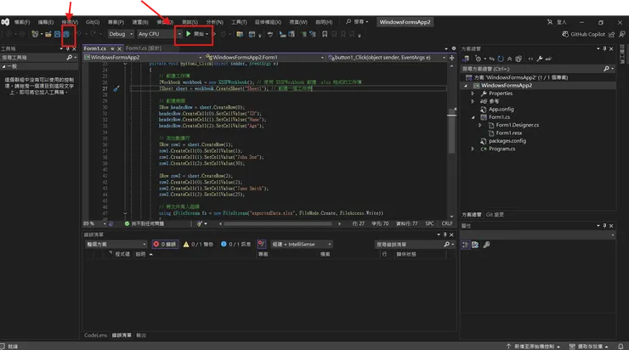629x350 pixels.
Task: Click the screwdriver quick-action icon in editor margin
Action: tap(116, 87)
